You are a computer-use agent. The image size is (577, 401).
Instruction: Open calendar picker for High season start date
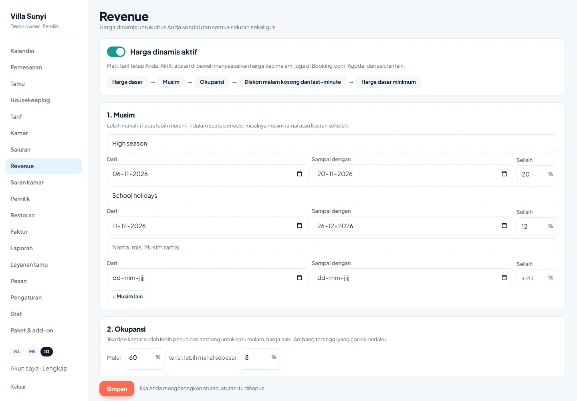coord(299,174)
